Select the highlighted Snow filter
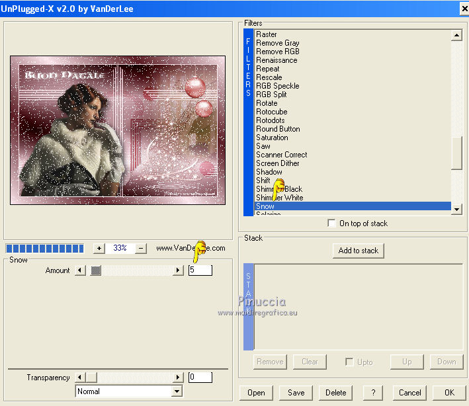 pyautogui.click(x=353, y=206)
